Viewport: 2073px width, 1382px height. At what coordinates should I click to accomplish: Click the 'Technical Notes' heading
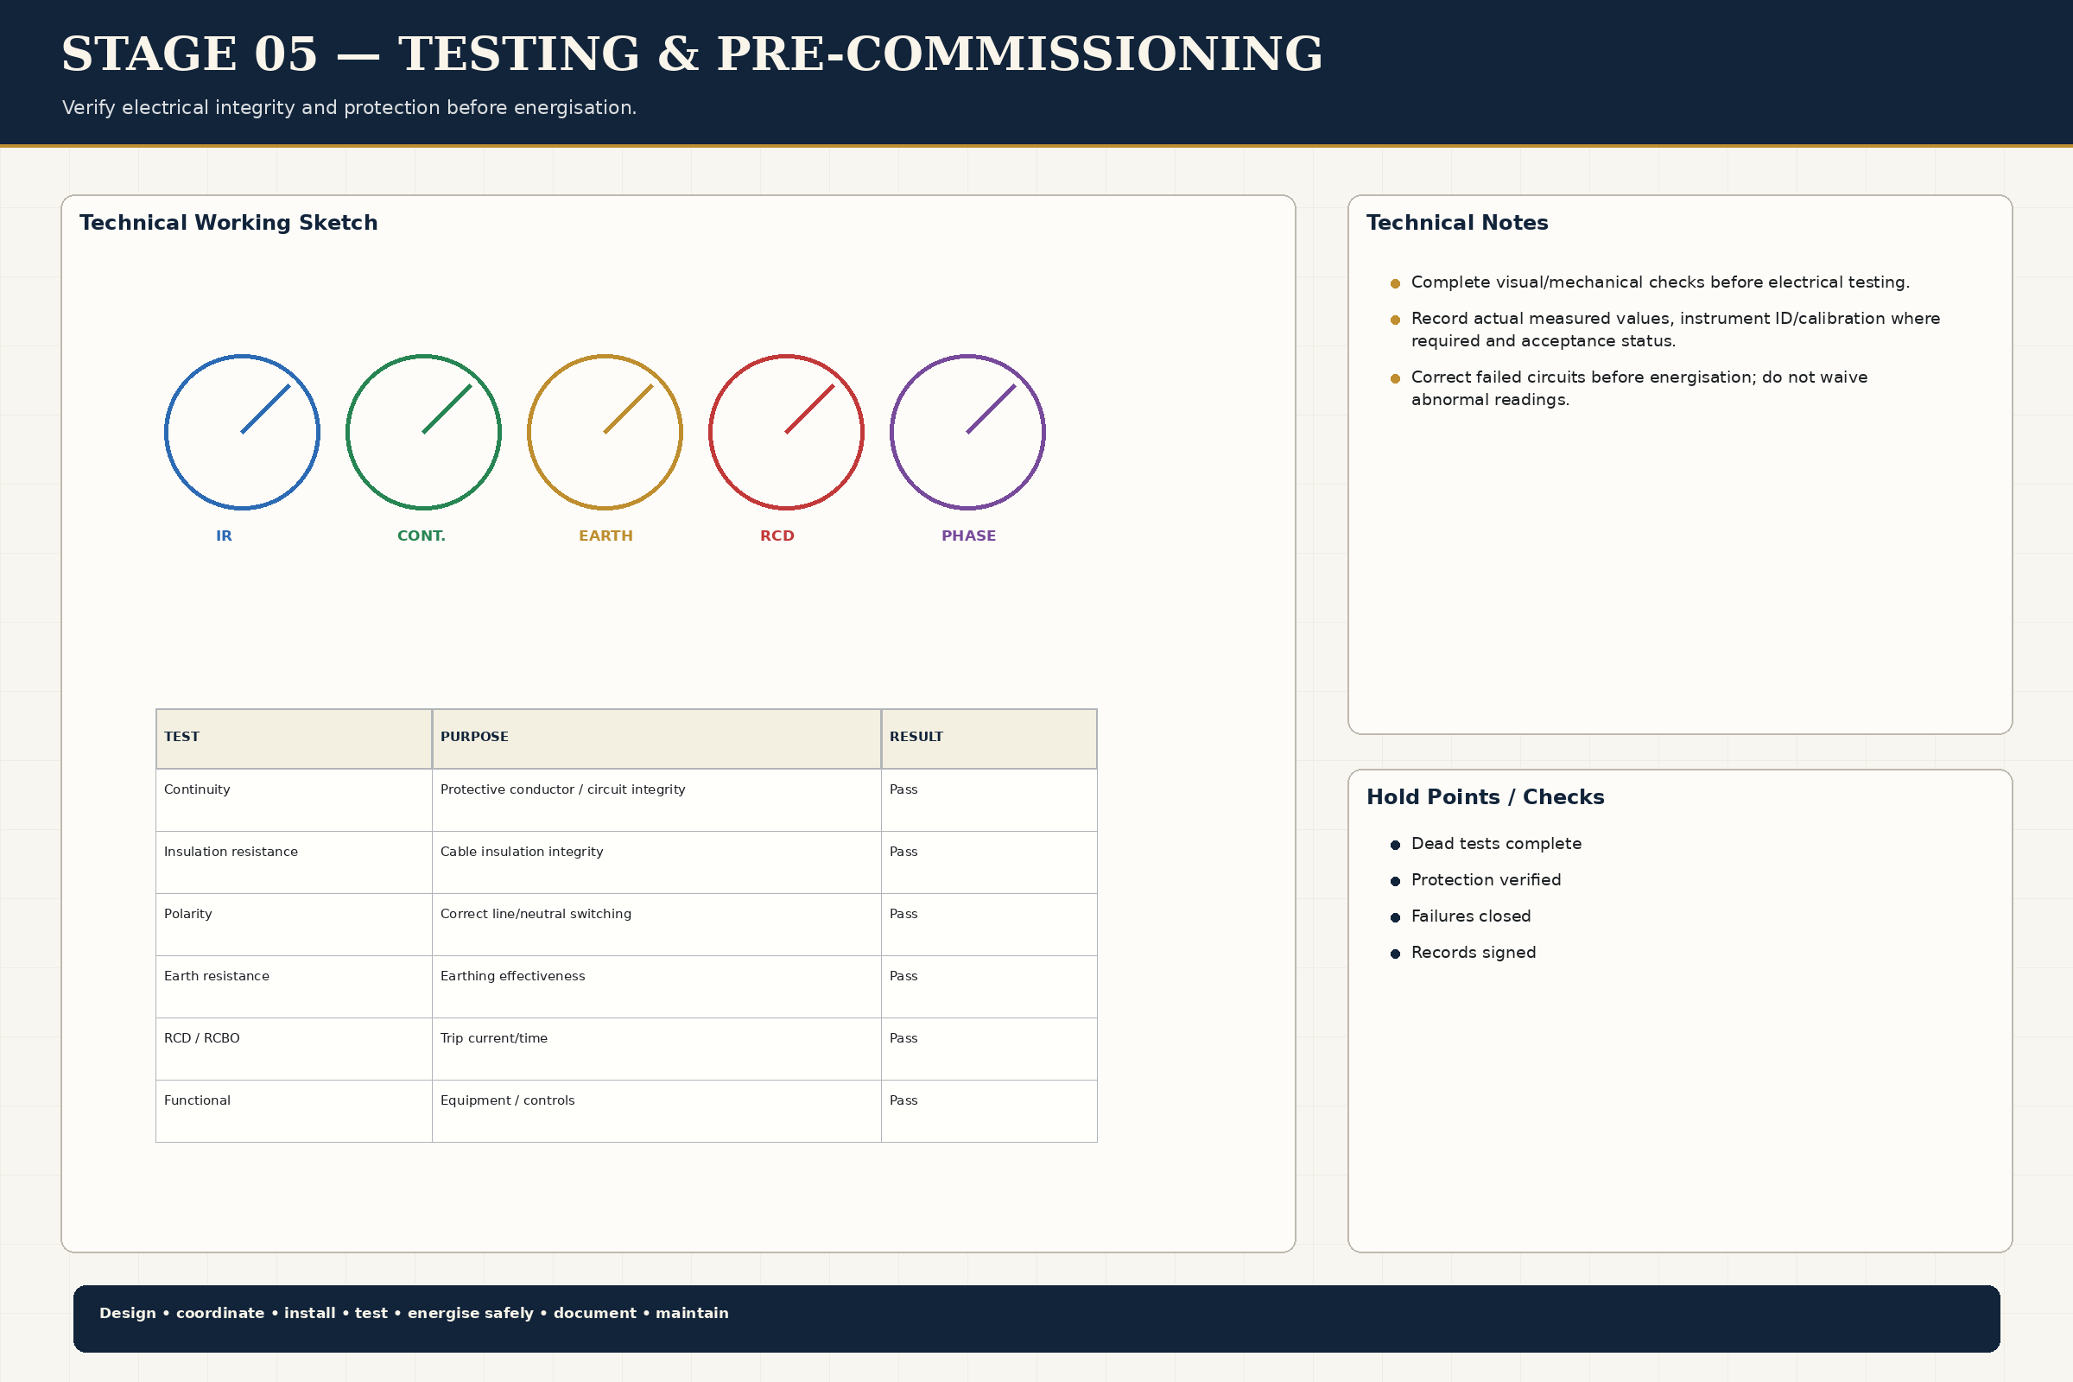(1457, 223)
